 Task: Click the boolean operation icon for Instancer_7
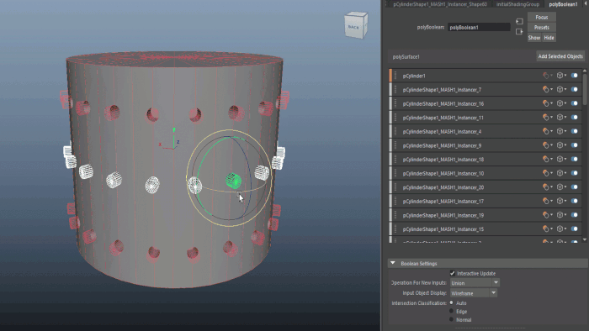[x=546, y=89]
